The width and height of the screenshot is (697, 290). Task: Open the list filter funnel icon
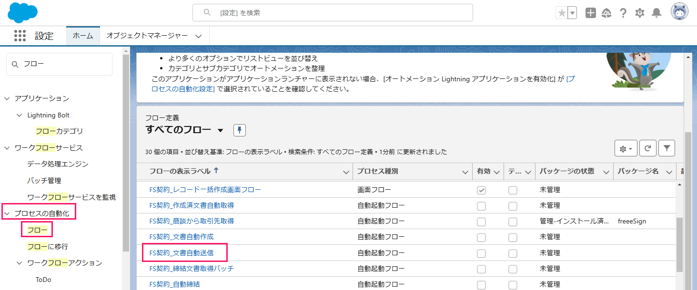667,148
